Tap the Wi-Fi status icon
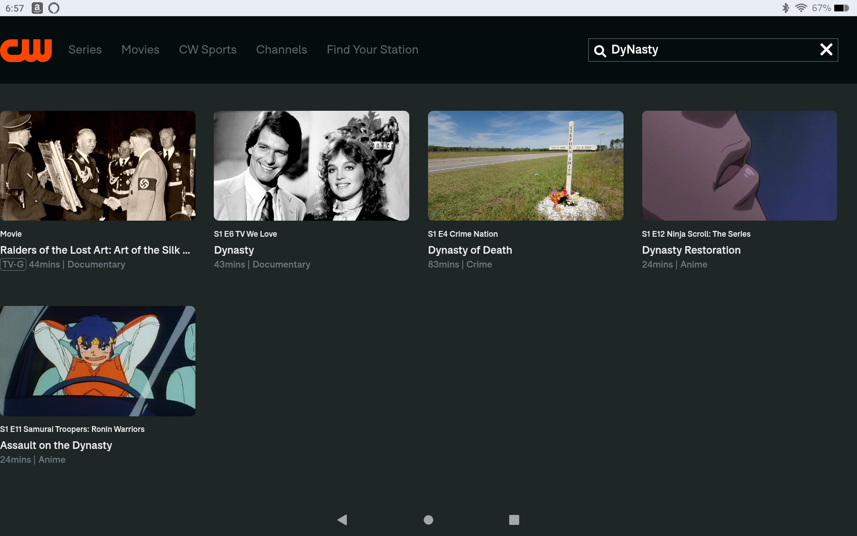Screen dimensions: 857x536 coord(801,8)
